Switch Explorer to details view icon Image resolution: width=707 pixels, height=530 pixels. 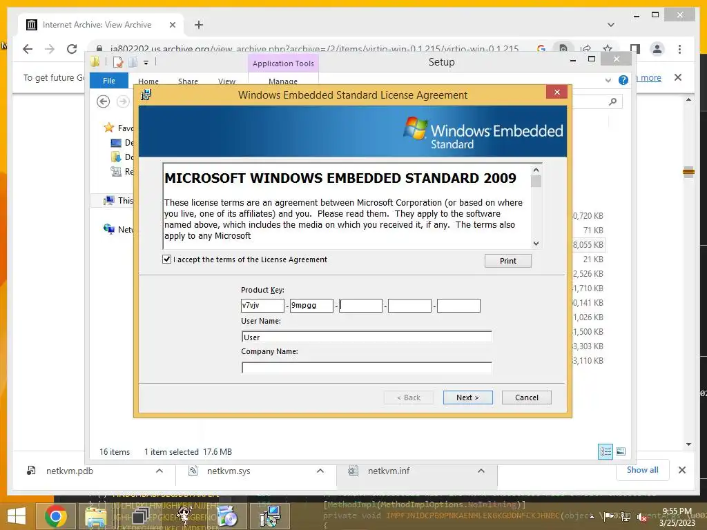[605, 451]
